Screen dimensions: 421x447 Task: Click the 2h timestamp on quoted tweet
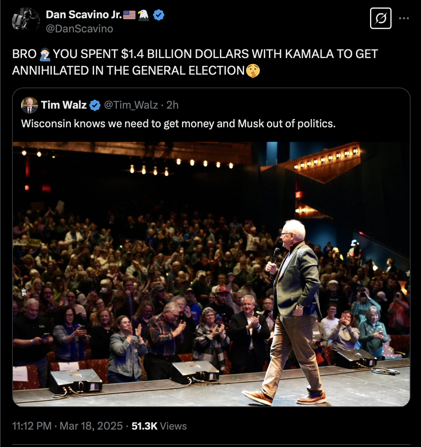[x=172, y=105]
